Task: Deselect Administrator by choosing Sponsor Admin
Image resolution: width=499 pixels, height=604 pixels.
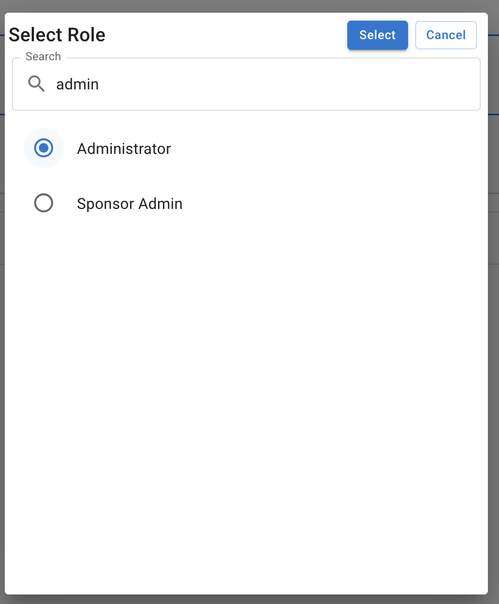Action: [43, 203]
